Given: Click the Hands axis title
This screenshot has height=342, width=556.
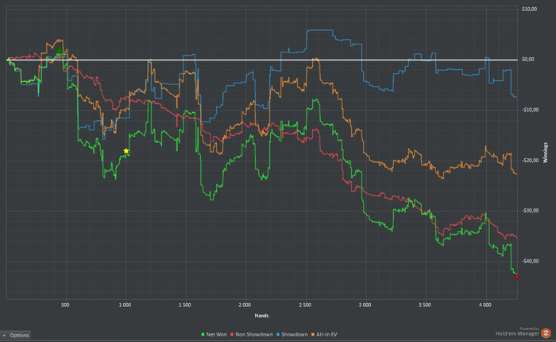Looking at the screenshot, I should coord(261,316).
